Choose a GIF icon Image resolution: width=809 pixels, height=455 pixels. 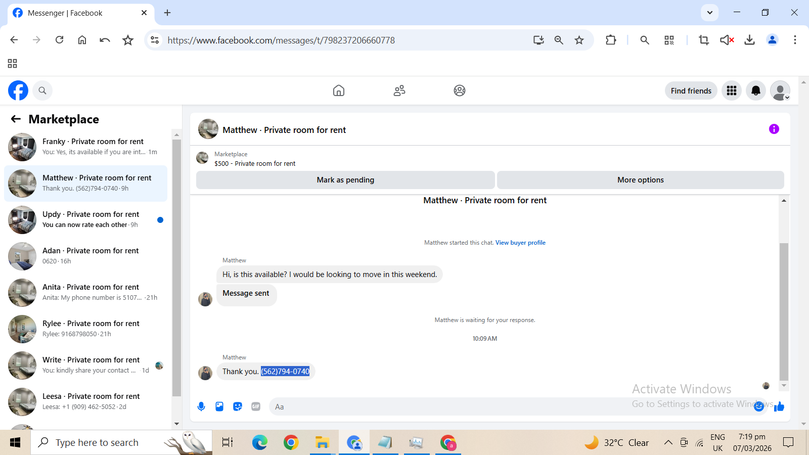[x=256, y=406]
